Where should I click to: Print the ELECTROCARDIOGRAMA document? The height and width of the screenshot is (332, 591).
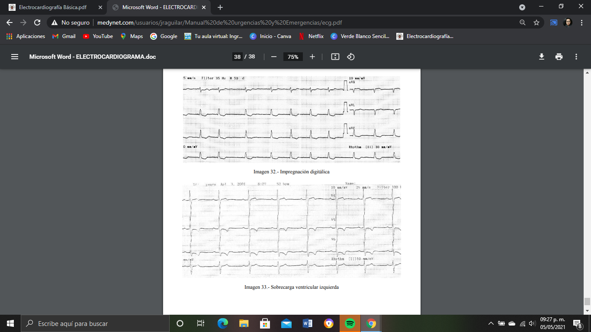click(x=559, y=56)
